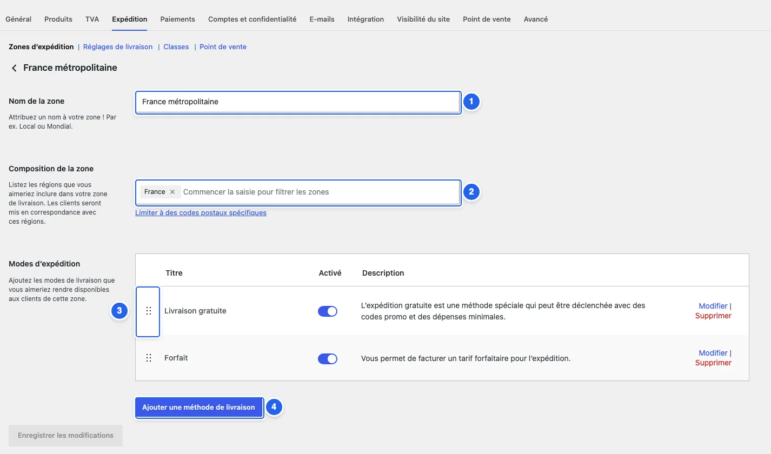Screen dimensions: 771x454
Task: Click Limiter à des codes postaux spécifiques
Action: coord(201,213)
